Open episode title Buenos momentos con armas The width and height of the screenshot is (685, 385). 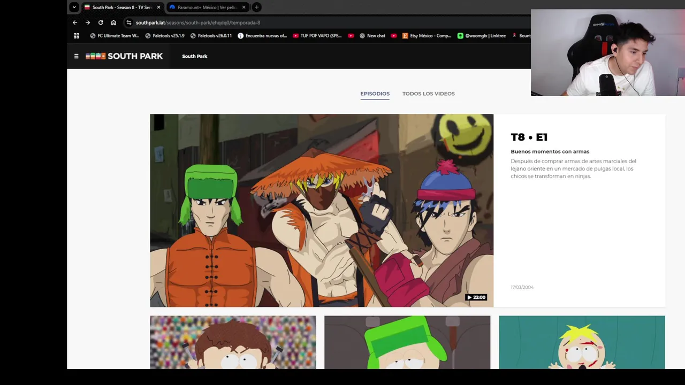pos(550,151)
